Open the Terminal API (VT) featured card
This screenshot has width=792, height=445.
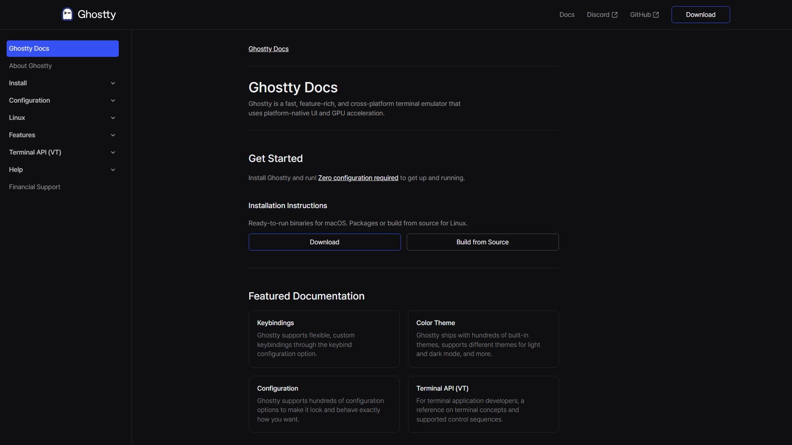coord(483,404)
